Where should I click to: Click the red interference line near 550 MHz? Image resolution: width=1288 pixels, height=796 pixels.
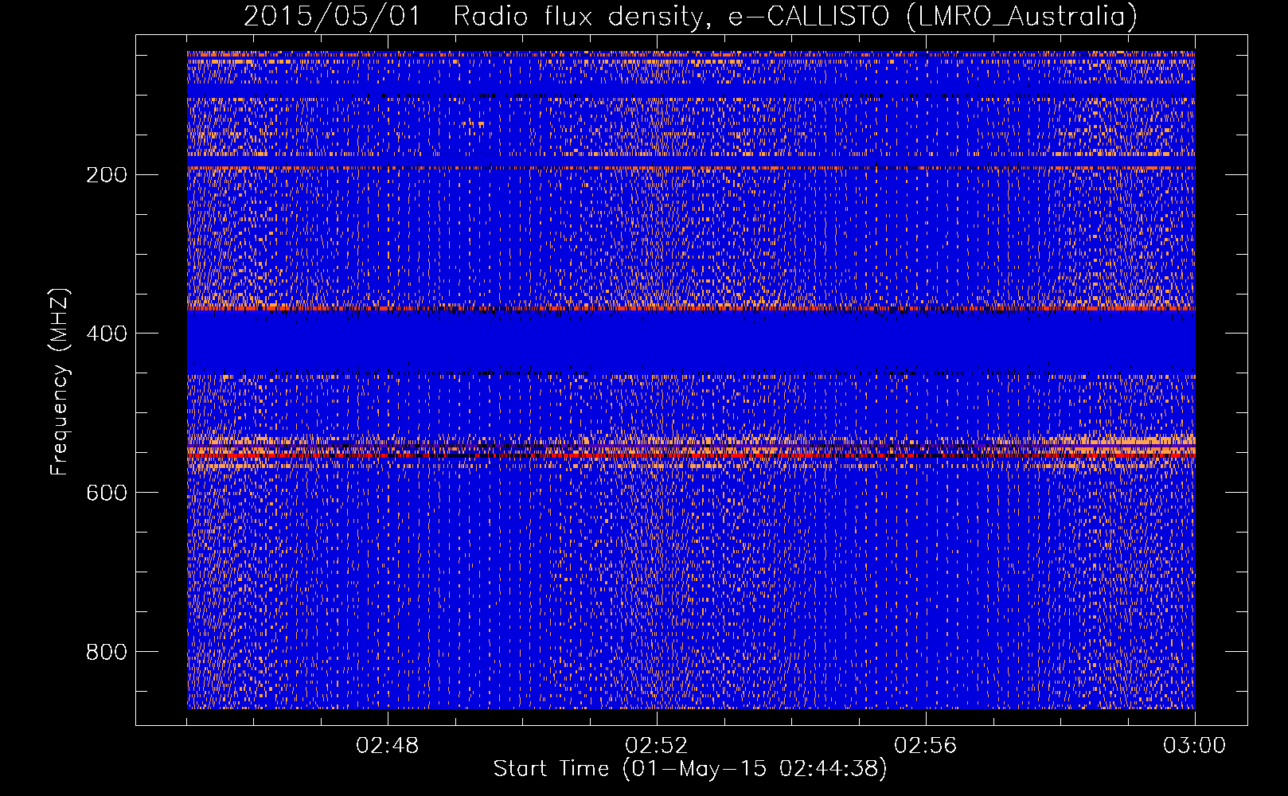[691, 455]
